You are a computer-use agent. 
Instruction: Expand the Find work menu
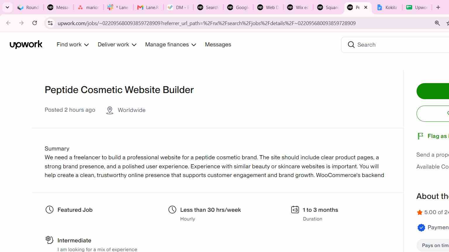pyautogui.click(x=72, y=45)
